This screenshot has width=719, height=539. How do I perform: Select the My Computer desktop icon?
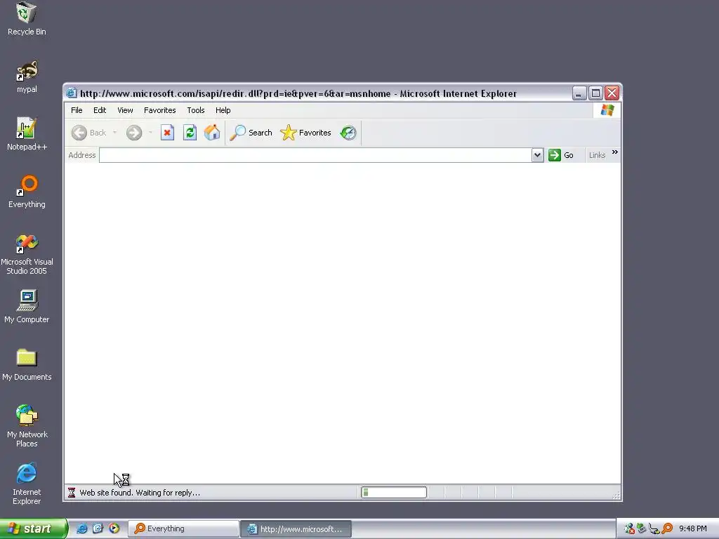click(x=27, y=307)
